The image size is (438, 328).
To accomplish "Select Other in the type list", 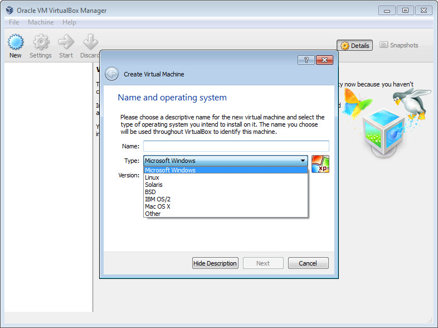I will tap(226, 214).
